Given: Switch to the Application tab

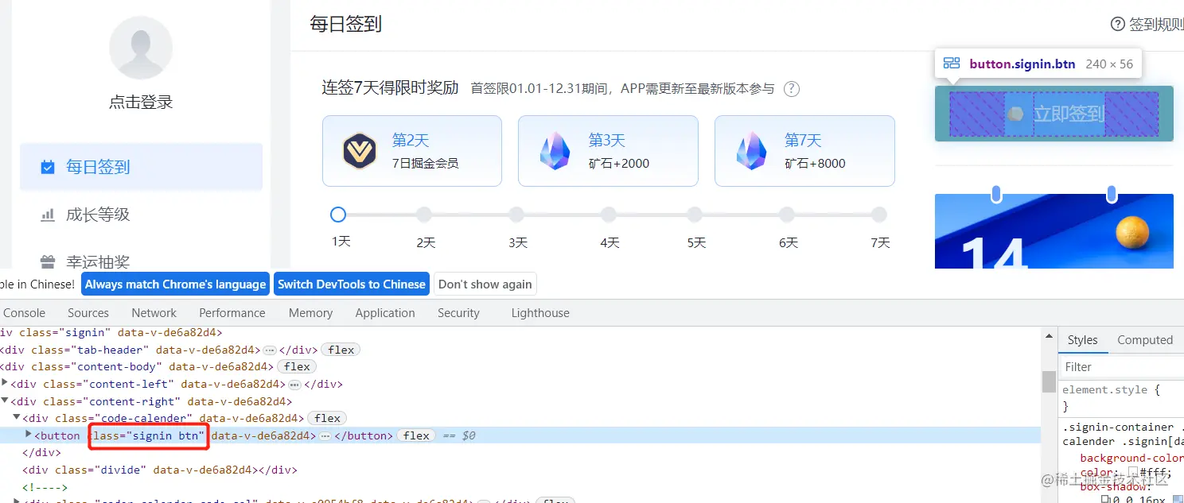Looking at the screenshot, I should tap(385, 313).
